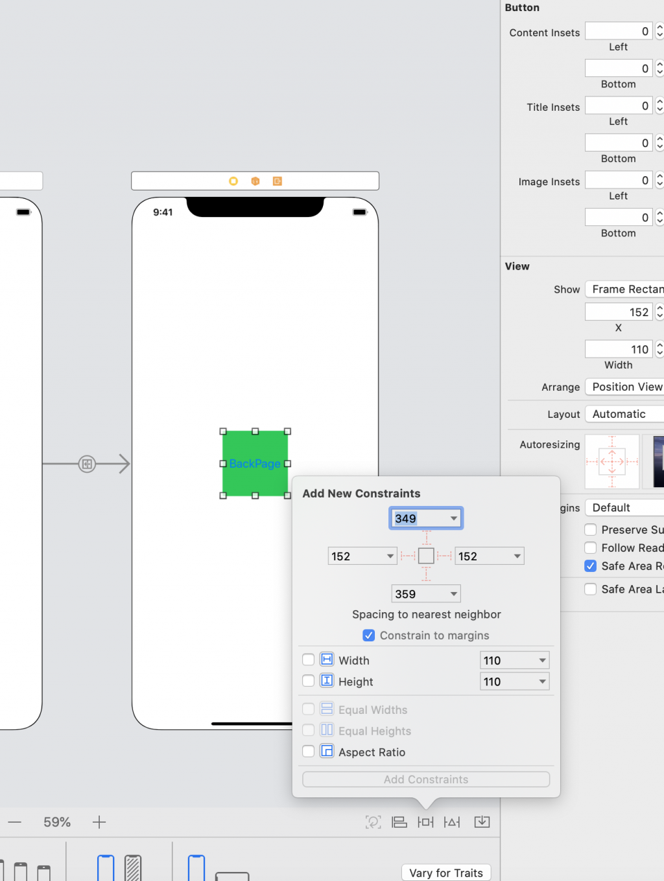
Task: Open the Height 110 value dropdown arrow
Action: tap(542, 681)
